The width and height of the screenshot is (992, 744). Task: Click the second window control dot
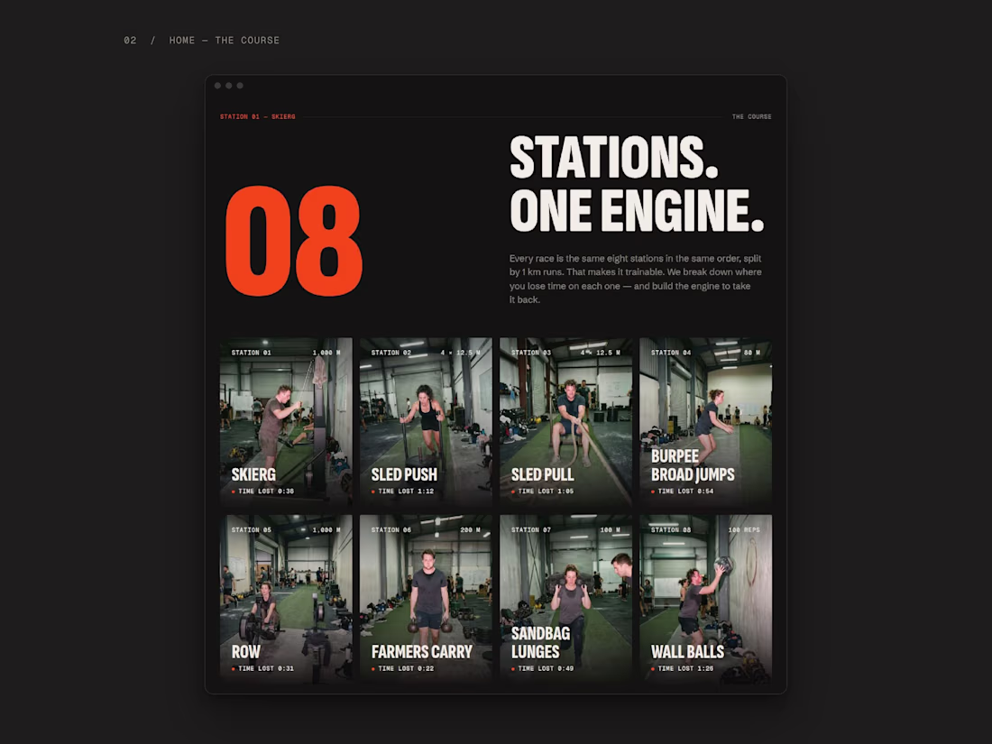[229, 86]
